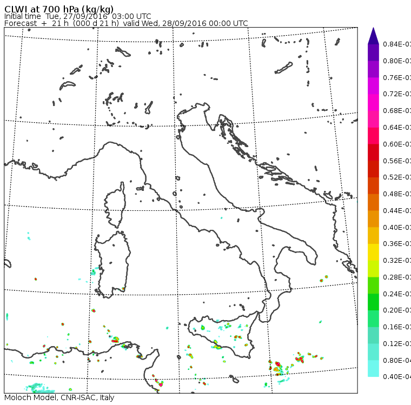Click the colorbar segment between 0.52E-03 and 0.56E-03
Screen dimensions: 411x405
point(373,169)
